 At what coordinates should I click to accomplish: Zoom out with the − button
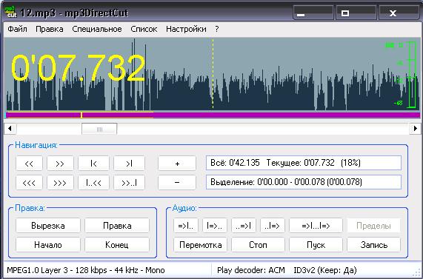coord(177,183)
